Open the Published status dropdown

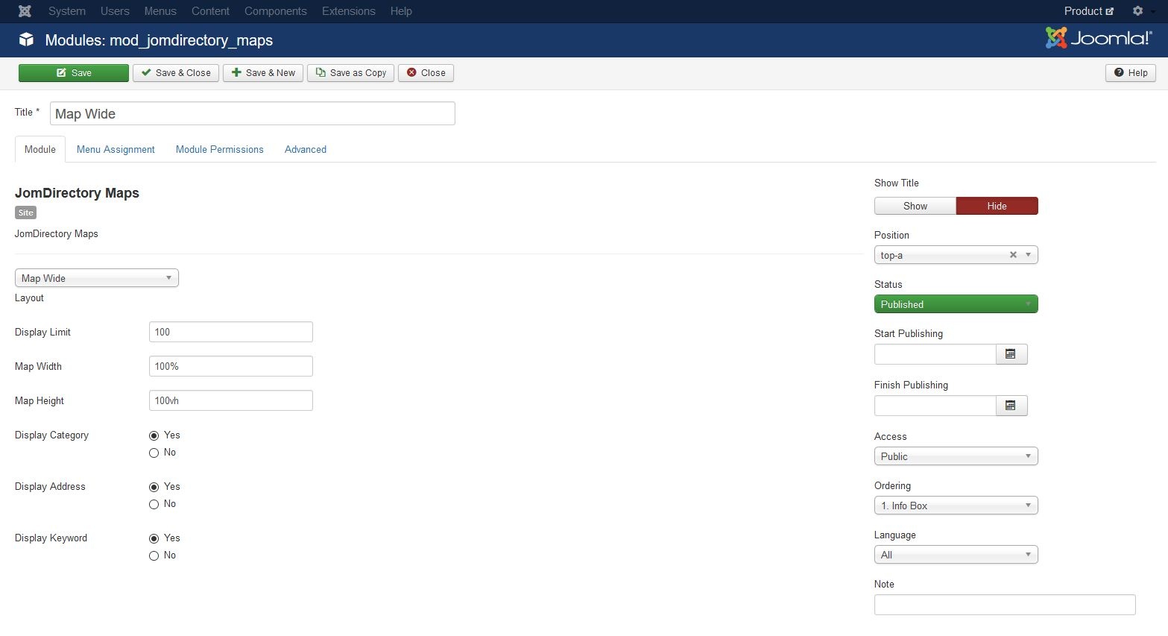956,304
